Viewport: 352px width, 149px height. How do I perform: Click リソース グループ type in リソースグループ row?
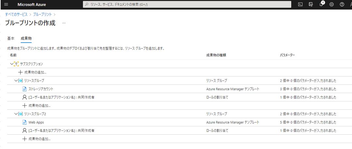(217, 81)
